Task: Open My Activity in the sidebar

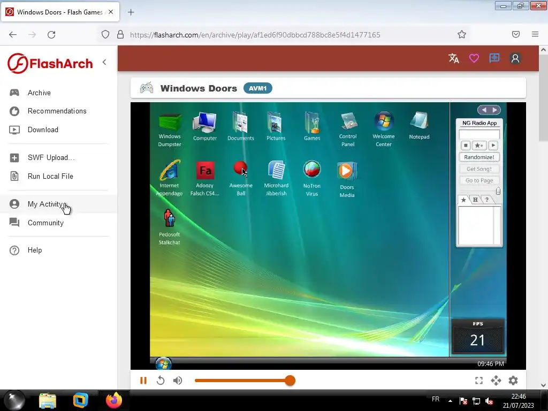Action: [59, 204]
